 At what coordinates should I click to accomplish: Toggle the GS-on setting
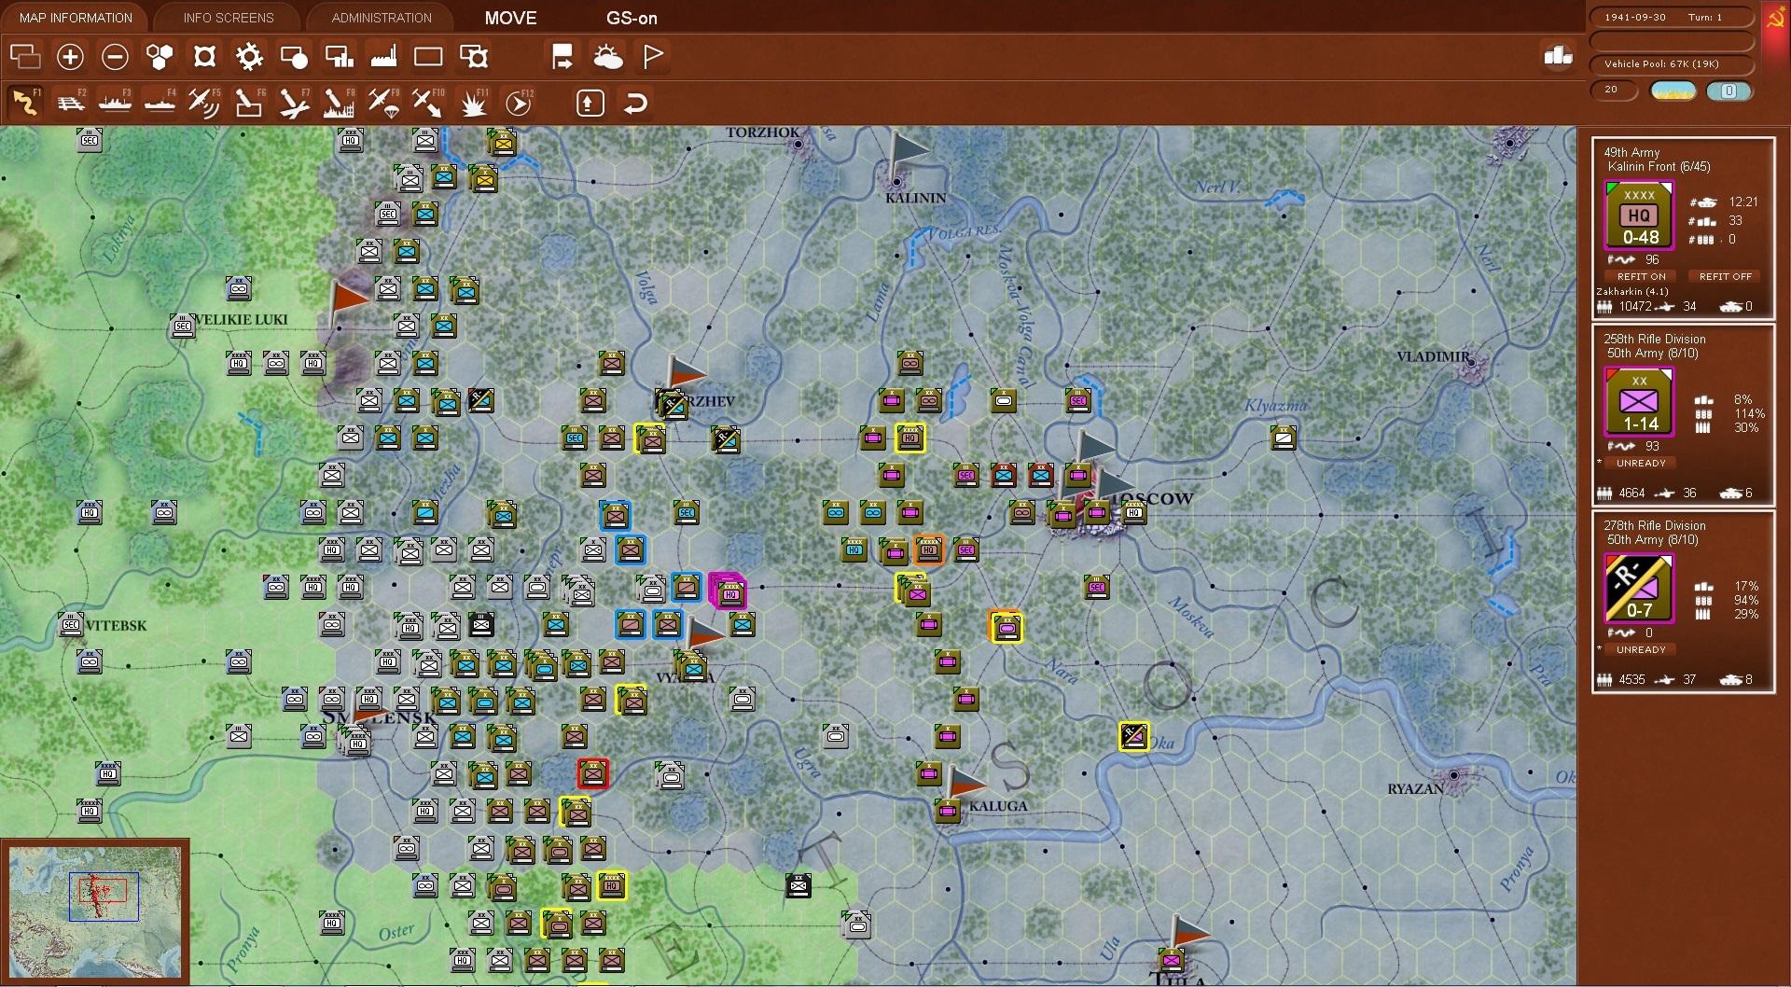(x=632, y=18)
